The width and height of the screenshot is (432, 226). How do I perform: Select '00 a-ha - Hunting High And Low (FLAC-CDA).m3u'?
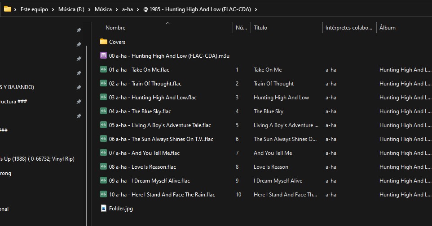pos(169,56)
